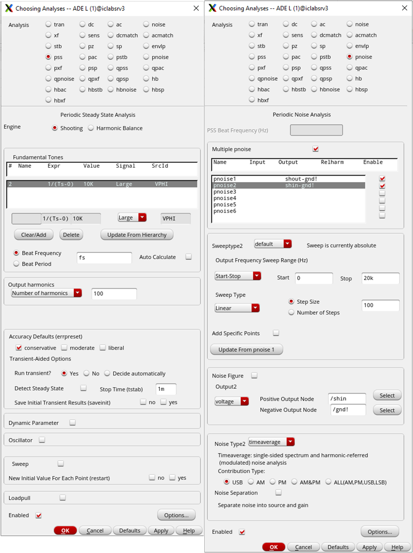
Task: Choose Harmonic Balance engine
Action: click(91, 128)
